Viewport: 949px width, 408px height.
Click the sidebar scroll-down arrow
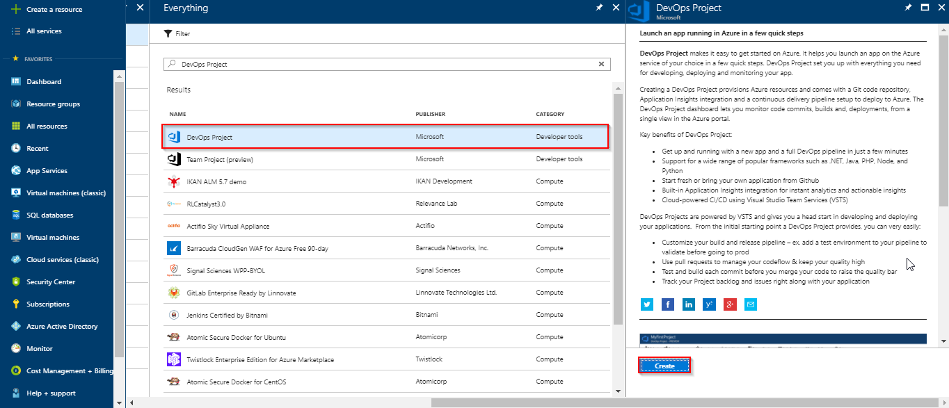point(120,402)
